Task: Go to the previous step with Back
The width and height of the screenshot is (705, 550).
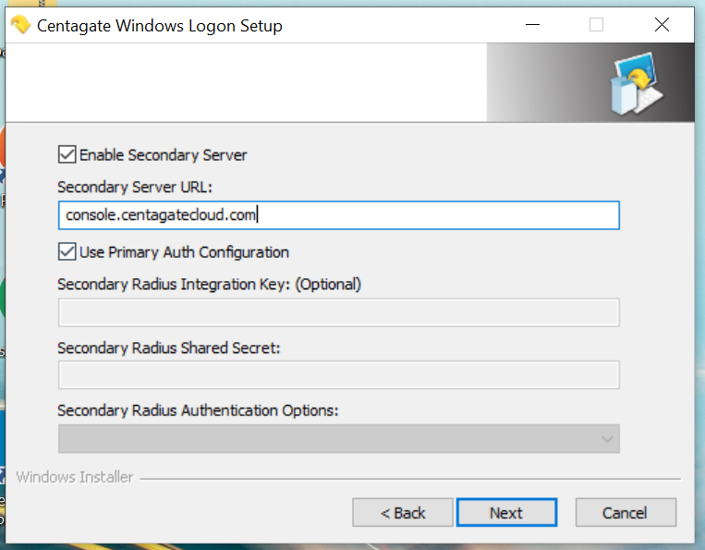Action: 403,512
